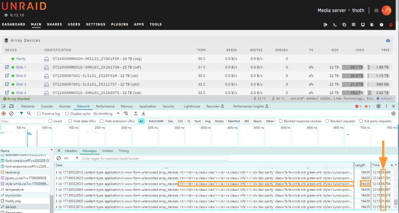Select the Fetch/XHR filter button
The width and height of the screenshot is (399, 213).
tap(156, 121)
